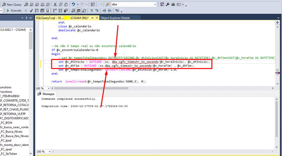Open the Analysis Services DMX Query icon
Viewport: 282px width, 156px height.
point(37,5)
